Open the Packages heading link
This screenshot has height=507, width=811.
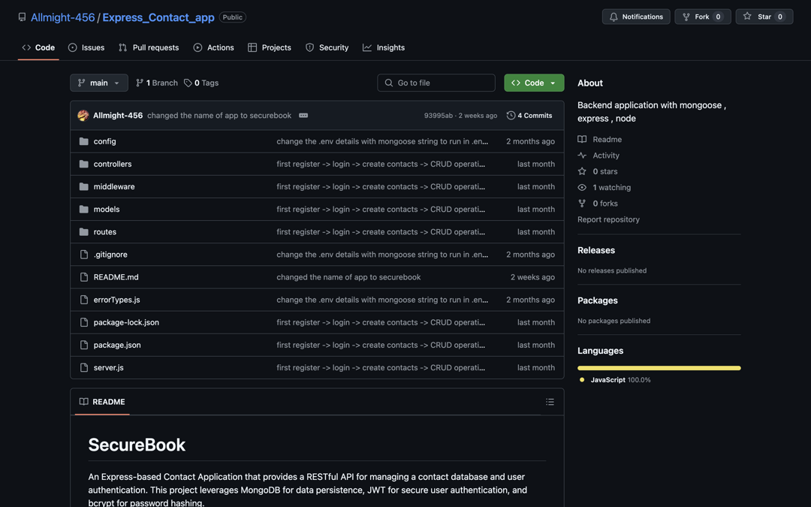coord(598,300)
